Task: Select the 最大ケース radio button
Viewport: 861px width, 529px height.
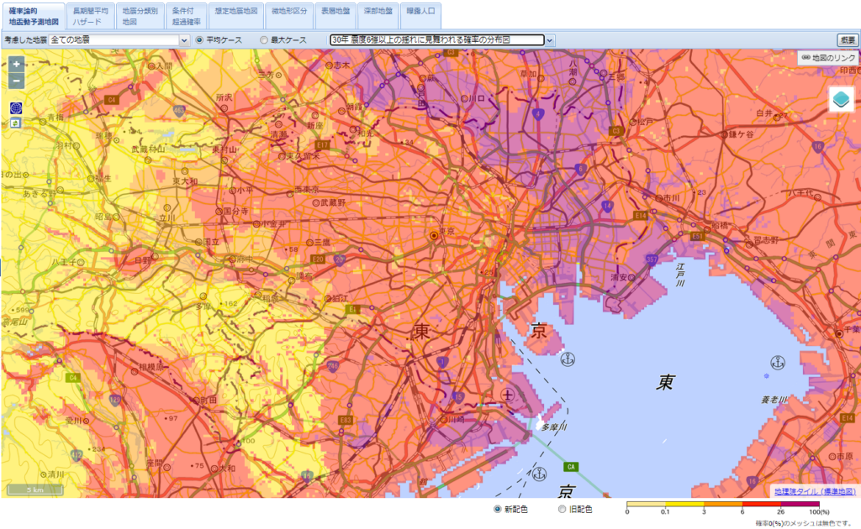Action: (264, 39)
